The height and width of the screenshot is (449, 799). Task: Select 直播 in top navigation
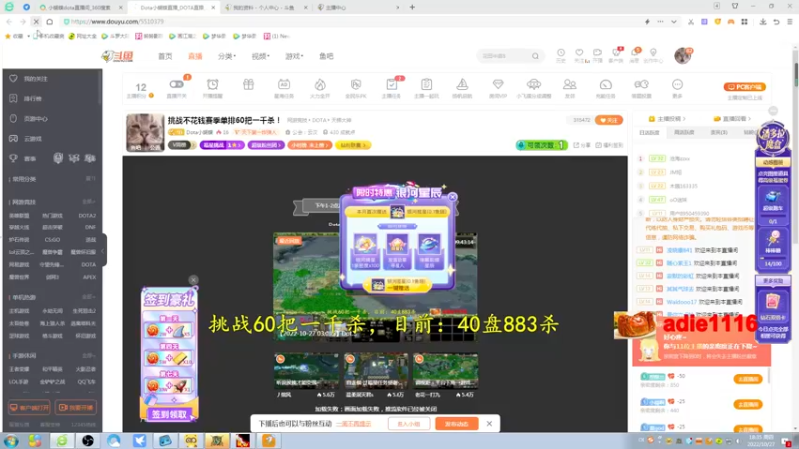(195, 56)
